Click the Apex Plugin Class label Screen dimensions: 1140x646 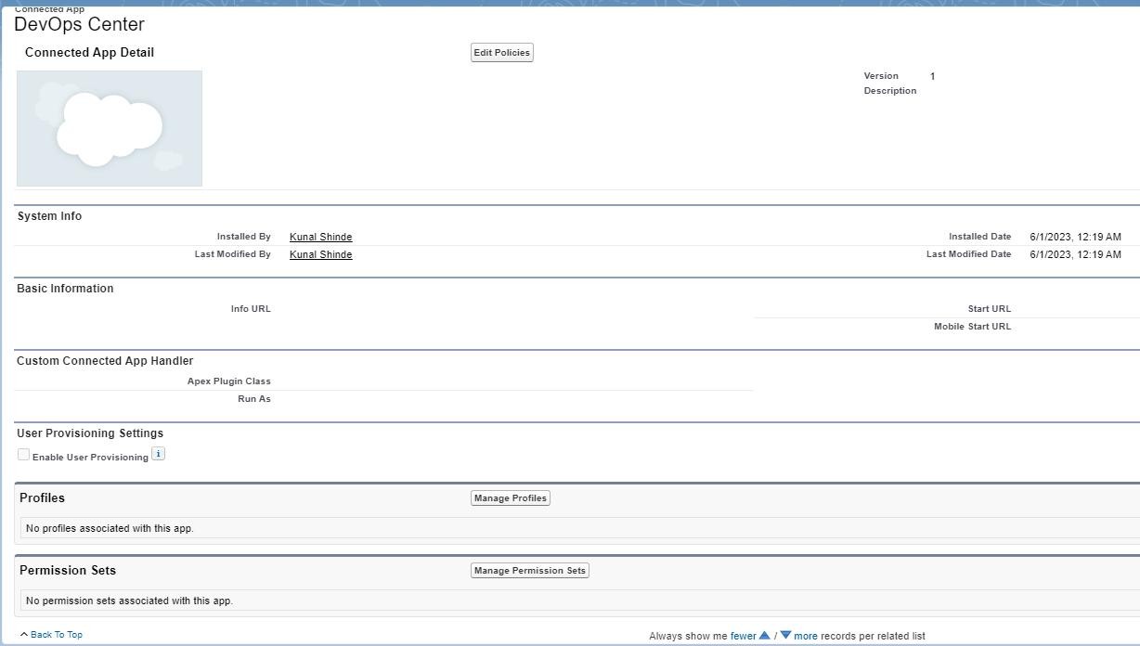228,381
